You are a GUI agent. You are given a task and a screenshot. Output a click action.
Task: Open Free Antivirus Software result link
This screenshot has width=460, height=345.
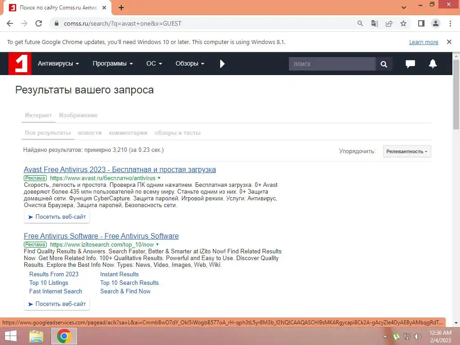click(101, 236)
